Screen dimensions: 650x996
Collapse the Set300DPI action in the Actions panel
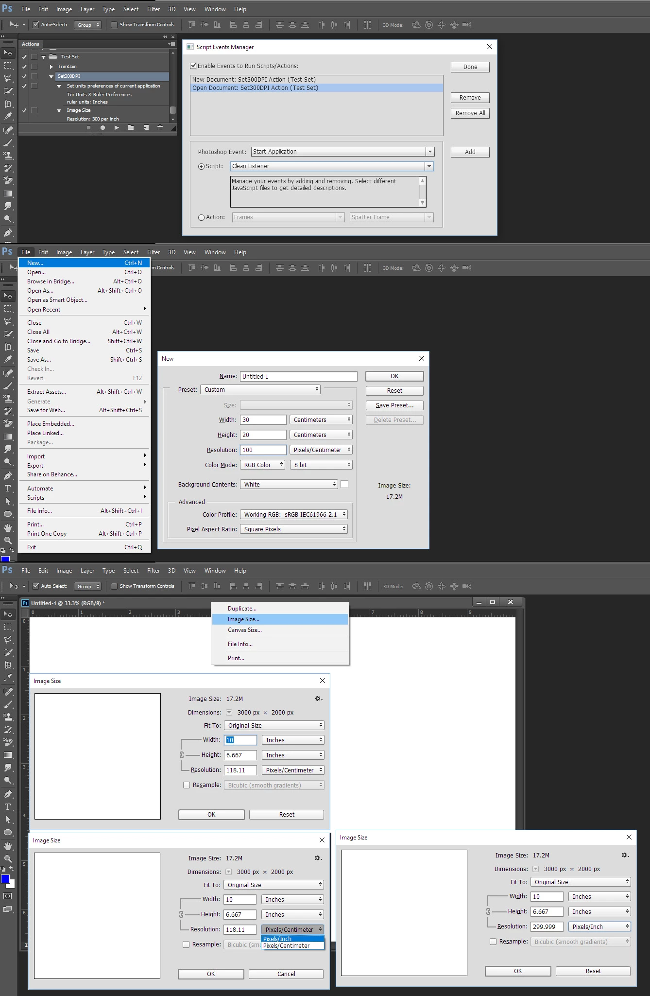click(x=51, y=76)
